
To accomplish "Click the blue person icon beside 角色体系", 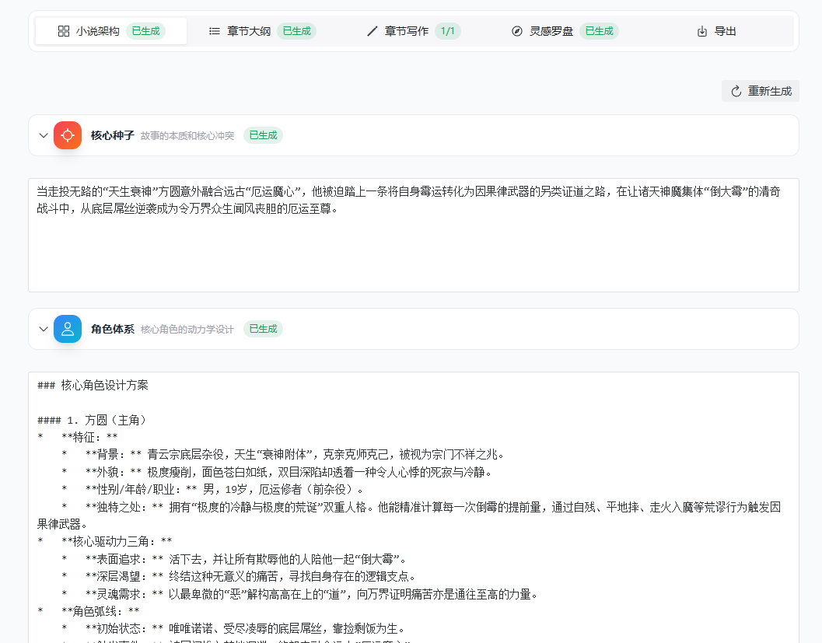I will click(68, 328).
